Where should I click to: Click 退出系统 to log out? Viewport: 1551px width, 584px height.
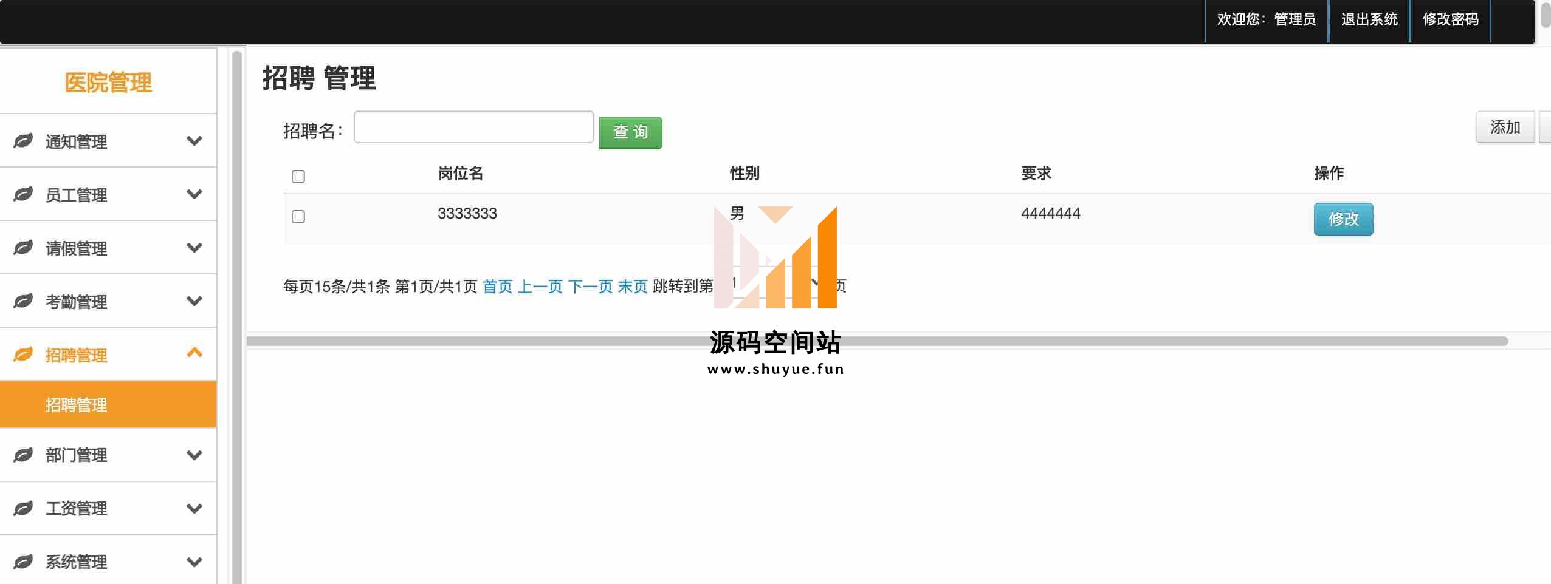click(1369, 20)
